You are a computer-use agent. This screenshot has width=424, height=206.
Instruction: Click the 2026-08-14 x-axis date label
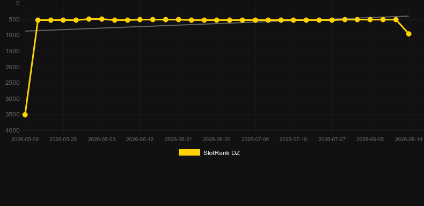click(x=408, y=139)
